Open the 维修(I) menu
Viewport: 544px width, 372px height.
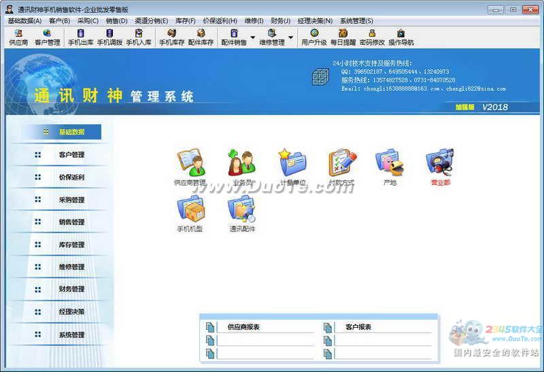[x=254, y=21]
